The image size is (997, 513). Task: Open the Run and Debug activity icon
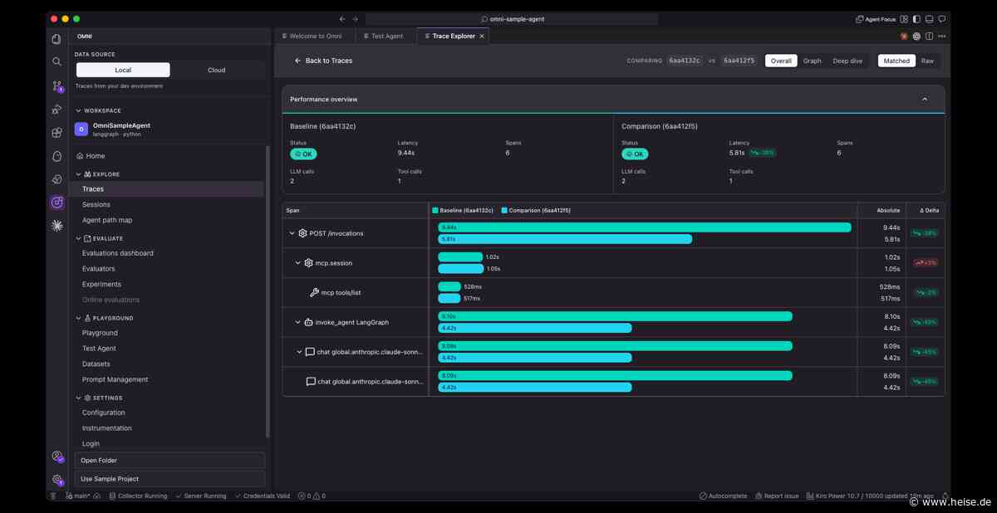click(56, 109)
